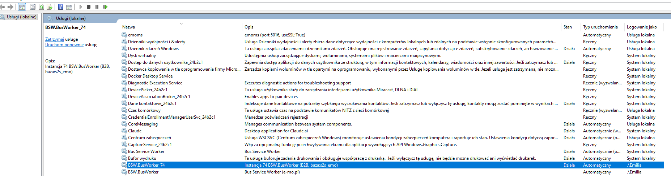Select the DeviceAssociationBroker_24b2c1 service
The image size is (671, 176).
159,97
